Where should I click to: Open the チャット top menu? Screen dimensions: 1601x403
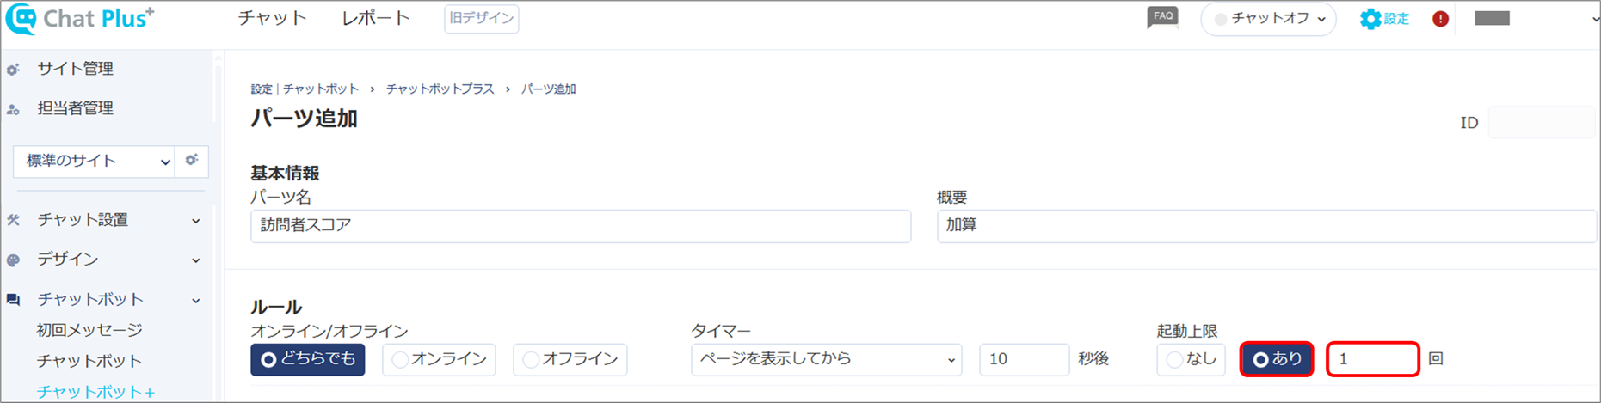272,18
